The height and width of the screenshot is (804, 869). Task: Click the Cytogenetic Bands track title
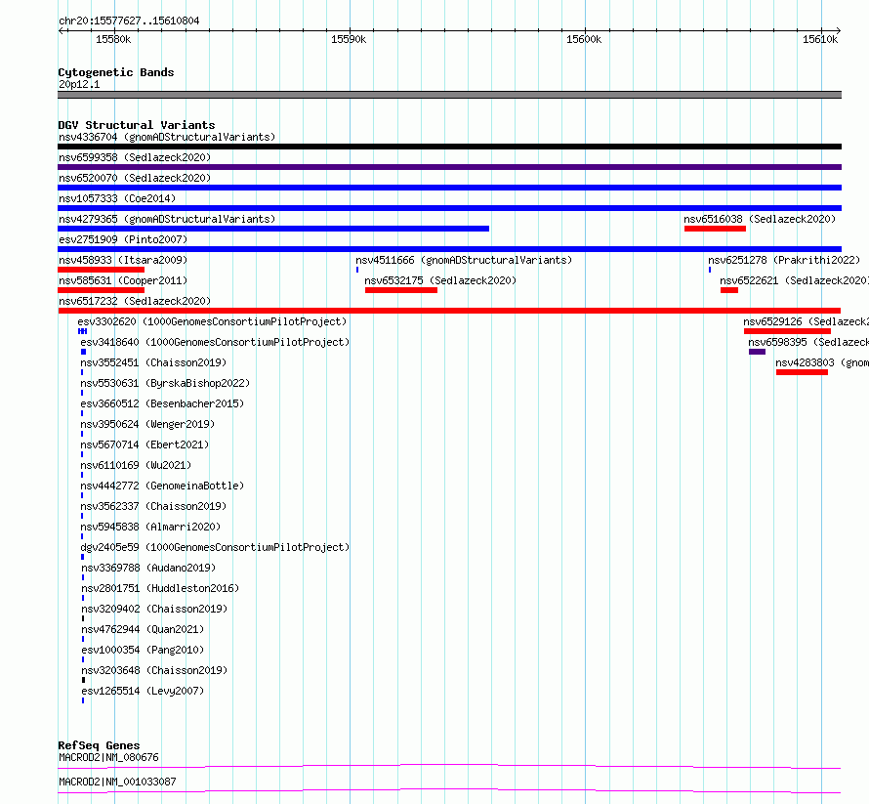click(x=116, y=72)
